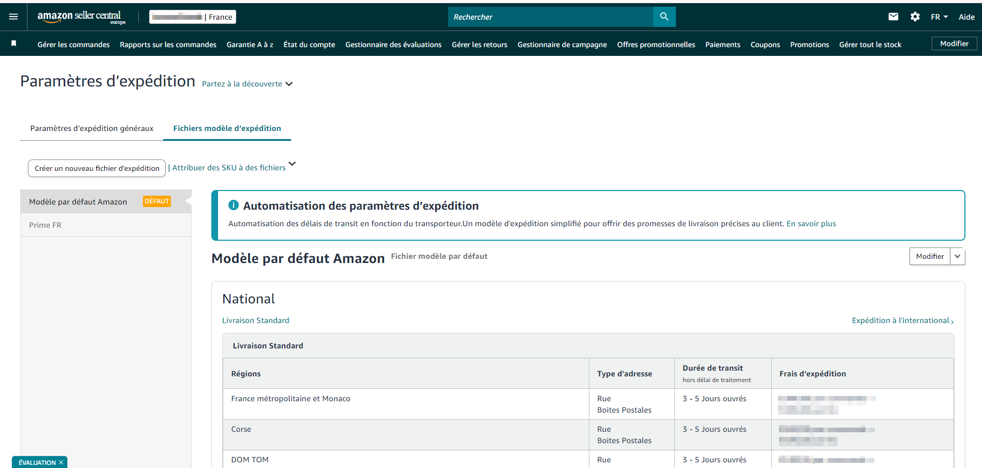982x468 pixels.
Task: Open the hamburger main menu
Action: pyautogui.click(x=13, y=17)
